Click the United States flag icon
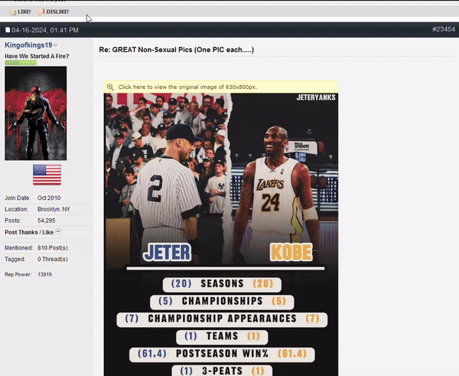The height and width of the screenshot is (376, 459). point(47,175)
